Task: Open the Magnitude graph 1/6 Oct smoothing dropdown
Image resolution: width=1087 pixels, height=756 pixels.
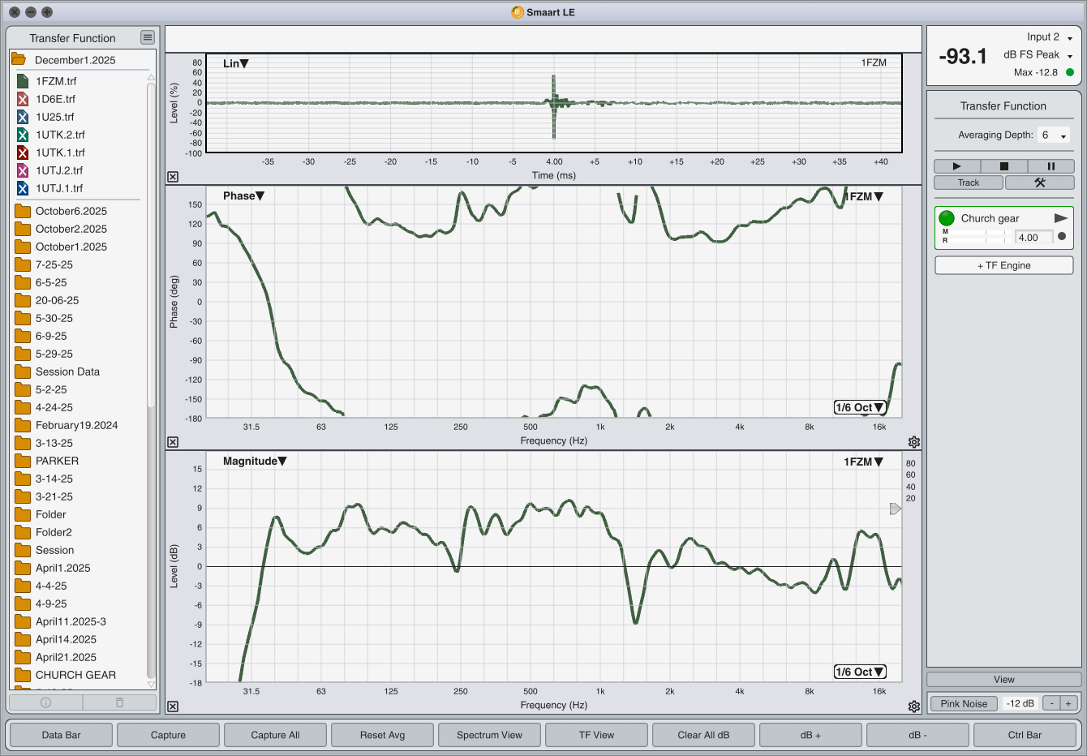Action: coord(860,672)
